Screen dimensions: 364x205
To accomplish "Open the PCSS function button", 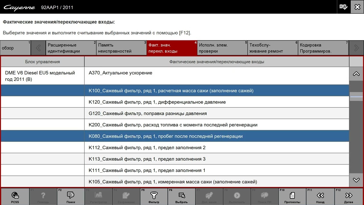I will coord(15,197).
